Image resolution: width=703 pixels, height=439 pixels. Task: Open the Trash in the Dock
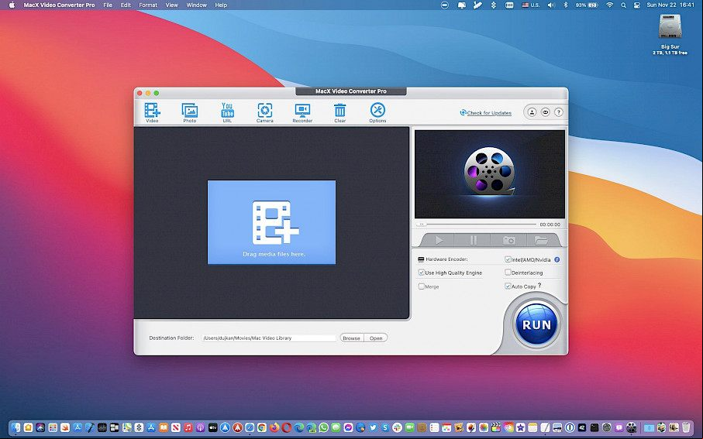(686, 427)
